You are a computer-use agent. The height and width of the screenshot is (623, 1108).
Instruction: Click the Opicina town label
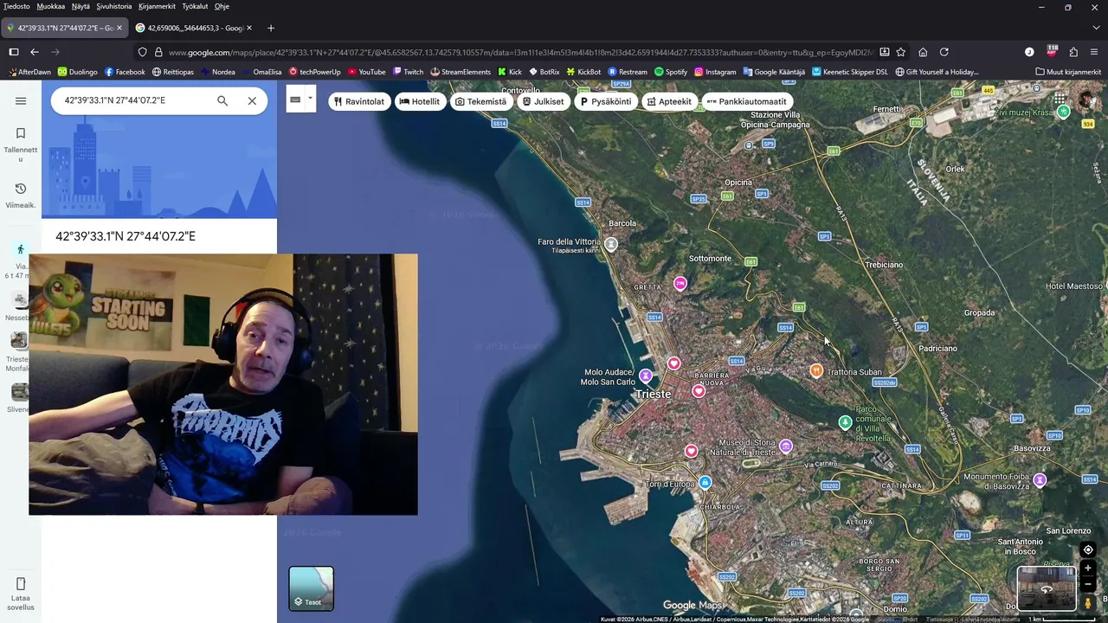click(x=738, y=183)
